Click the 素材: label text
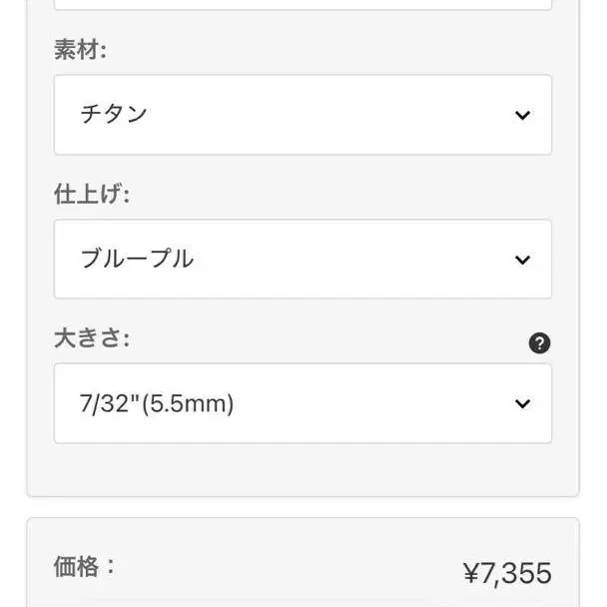This screenshot has height=607, width=607. click(x=80, y=50)
